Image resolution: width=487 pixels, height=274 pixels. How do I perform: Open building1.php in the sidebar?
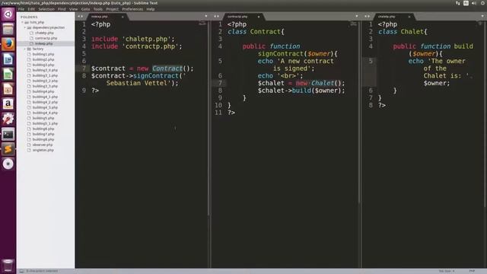click(43, 54)
